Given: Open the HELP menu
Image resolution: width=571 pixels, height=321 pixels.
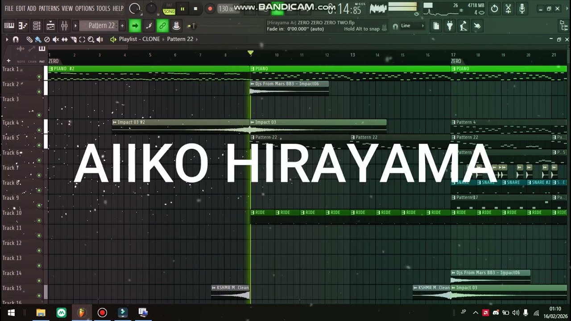Looking at the screenshot, I should [x=118, y=8].
